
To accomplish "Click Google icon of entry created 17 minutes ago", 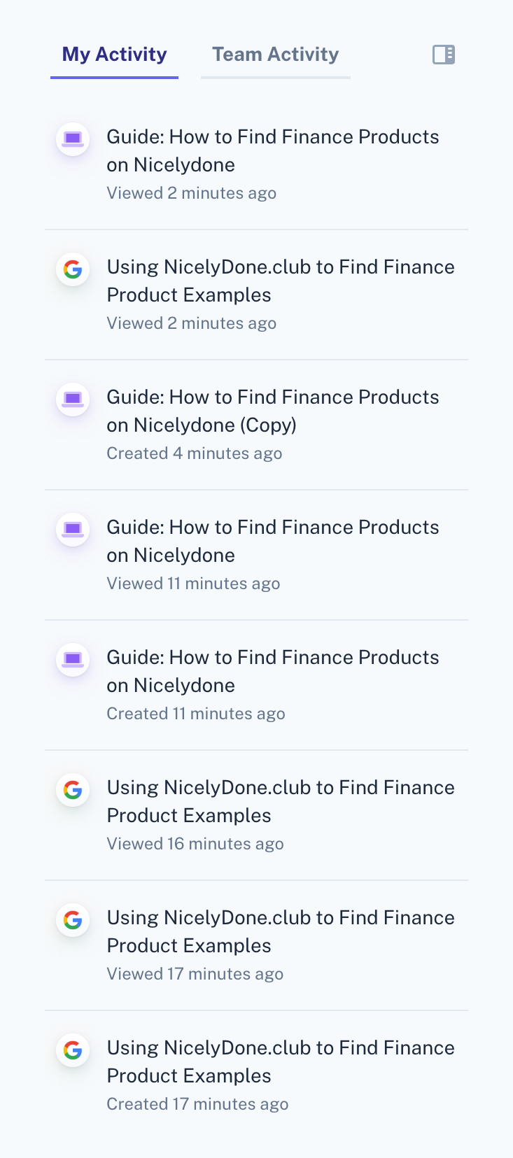I will 73,1050.
